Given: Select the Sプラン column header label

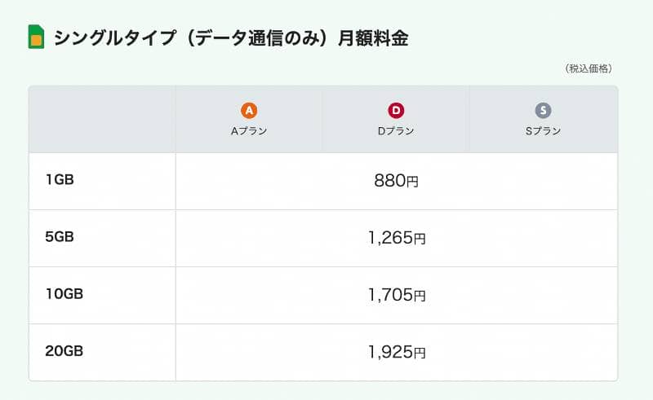Looking at the screenshot, I should pos(543,131).
